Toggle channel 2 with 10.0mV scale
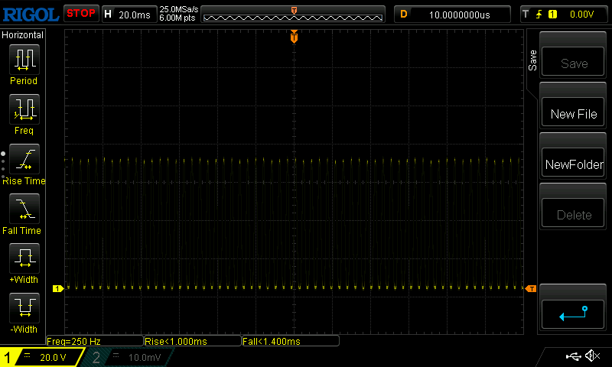Viewport: 612px width, 367px height. (x=129, y=357)
